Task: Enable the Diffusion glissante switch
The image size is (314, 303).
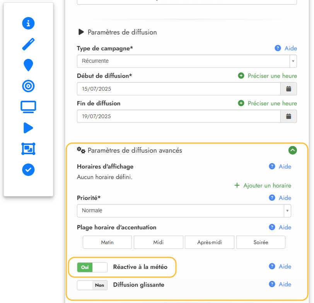Action: click(x=92, y=285)
